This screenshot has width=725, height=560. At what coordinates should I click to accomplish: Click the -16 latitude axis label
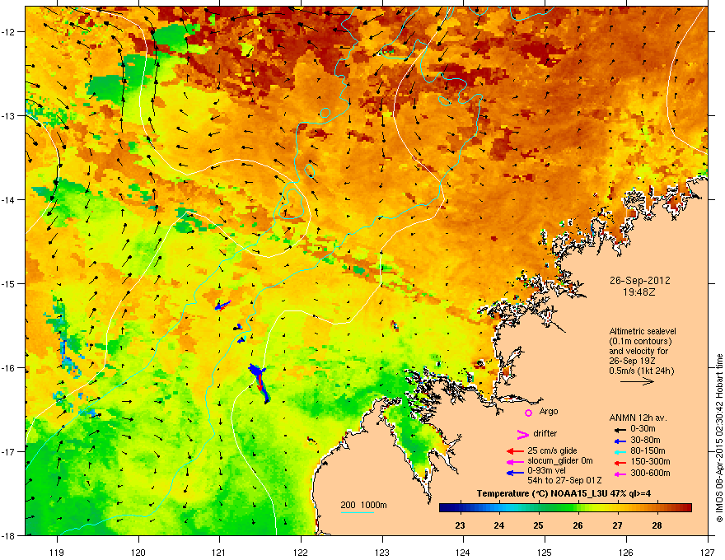click(8, 368)
